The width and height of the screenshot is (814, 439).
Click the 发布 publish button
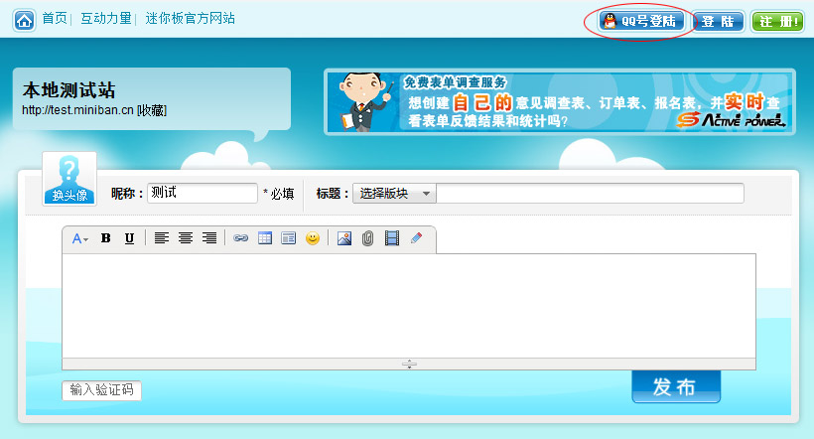tap(676, 386)
